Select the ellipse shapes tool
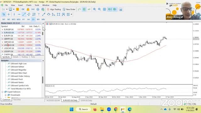 [49, 14]
